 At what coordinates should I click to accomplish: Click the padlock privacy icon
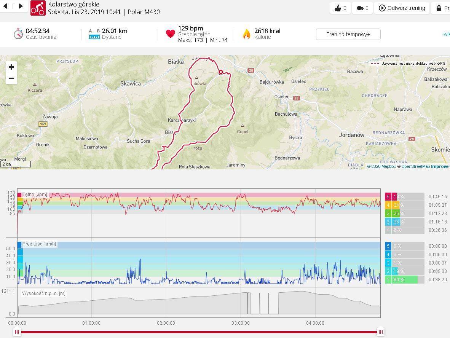439,8
